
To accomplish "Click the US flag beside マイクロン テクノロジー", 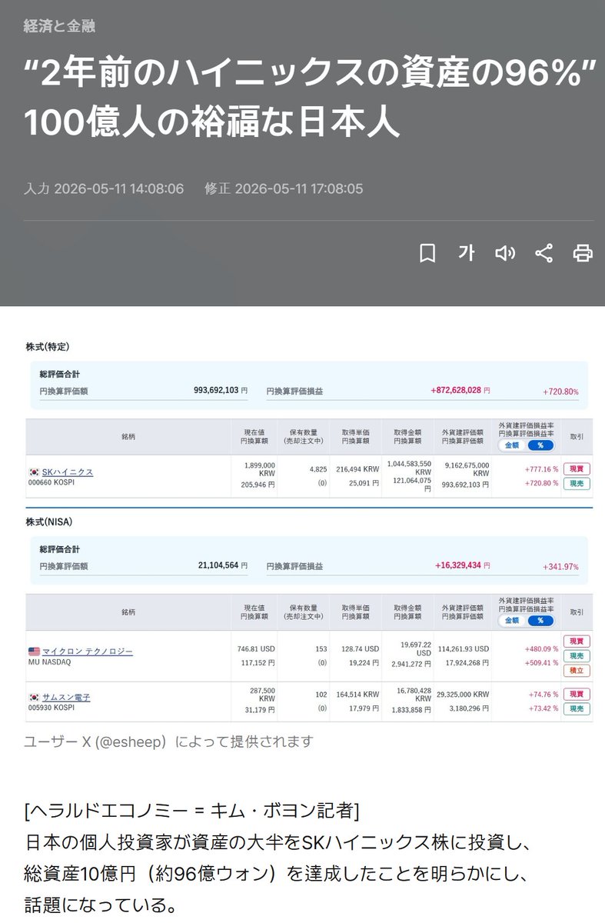I will [x=34, y=651].
